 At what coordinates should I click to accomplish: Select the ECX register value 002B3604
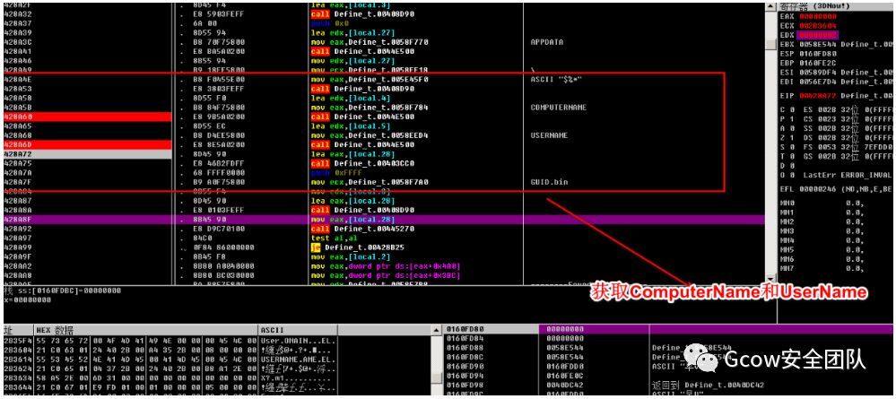click(816, 26)
